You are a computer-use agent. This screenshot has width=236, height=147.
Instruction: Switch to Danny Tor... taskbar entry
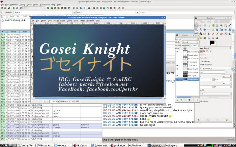26,145
